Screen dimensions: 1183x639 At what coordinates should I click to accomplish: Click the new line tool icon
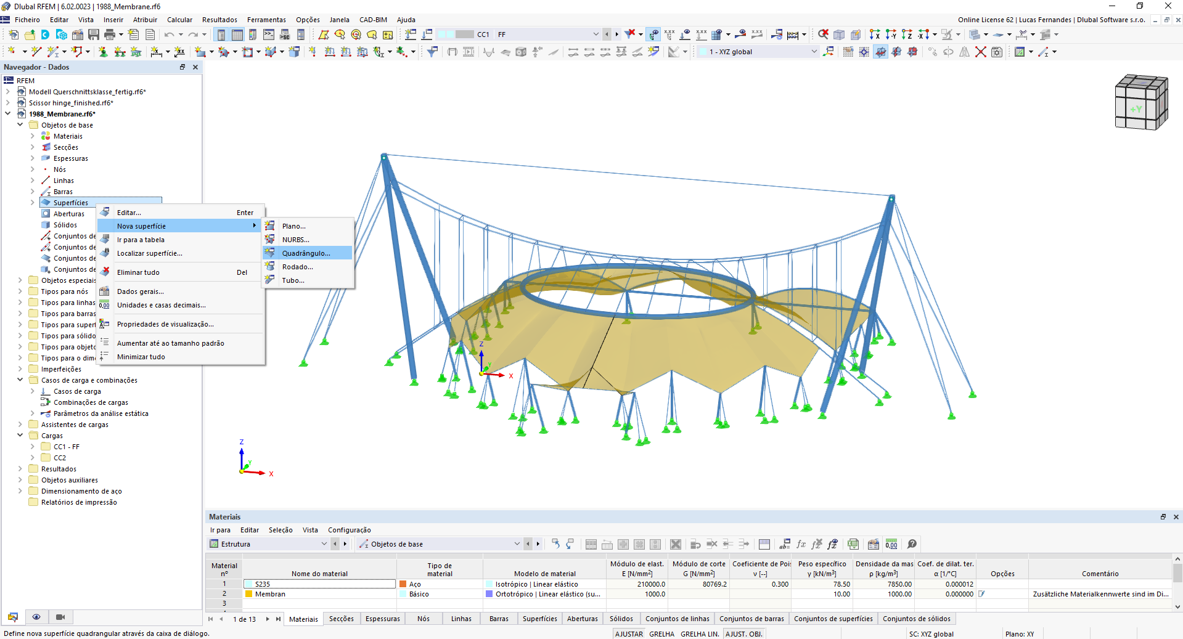36,52
